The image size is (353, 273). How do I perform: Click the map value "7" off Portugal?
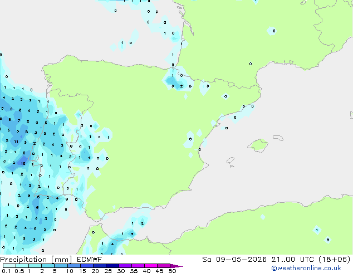(19, 121)
